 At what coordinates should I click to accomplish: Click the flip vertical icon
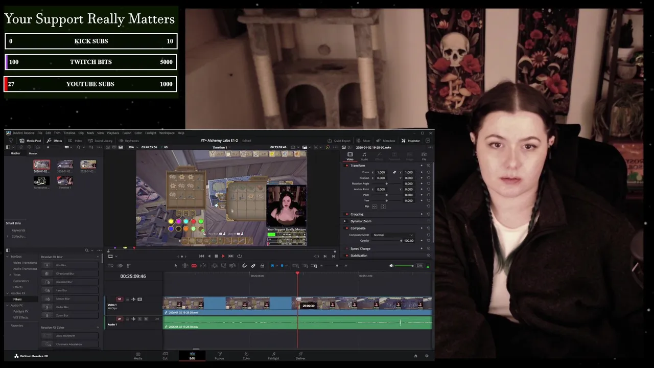(383, 206)
